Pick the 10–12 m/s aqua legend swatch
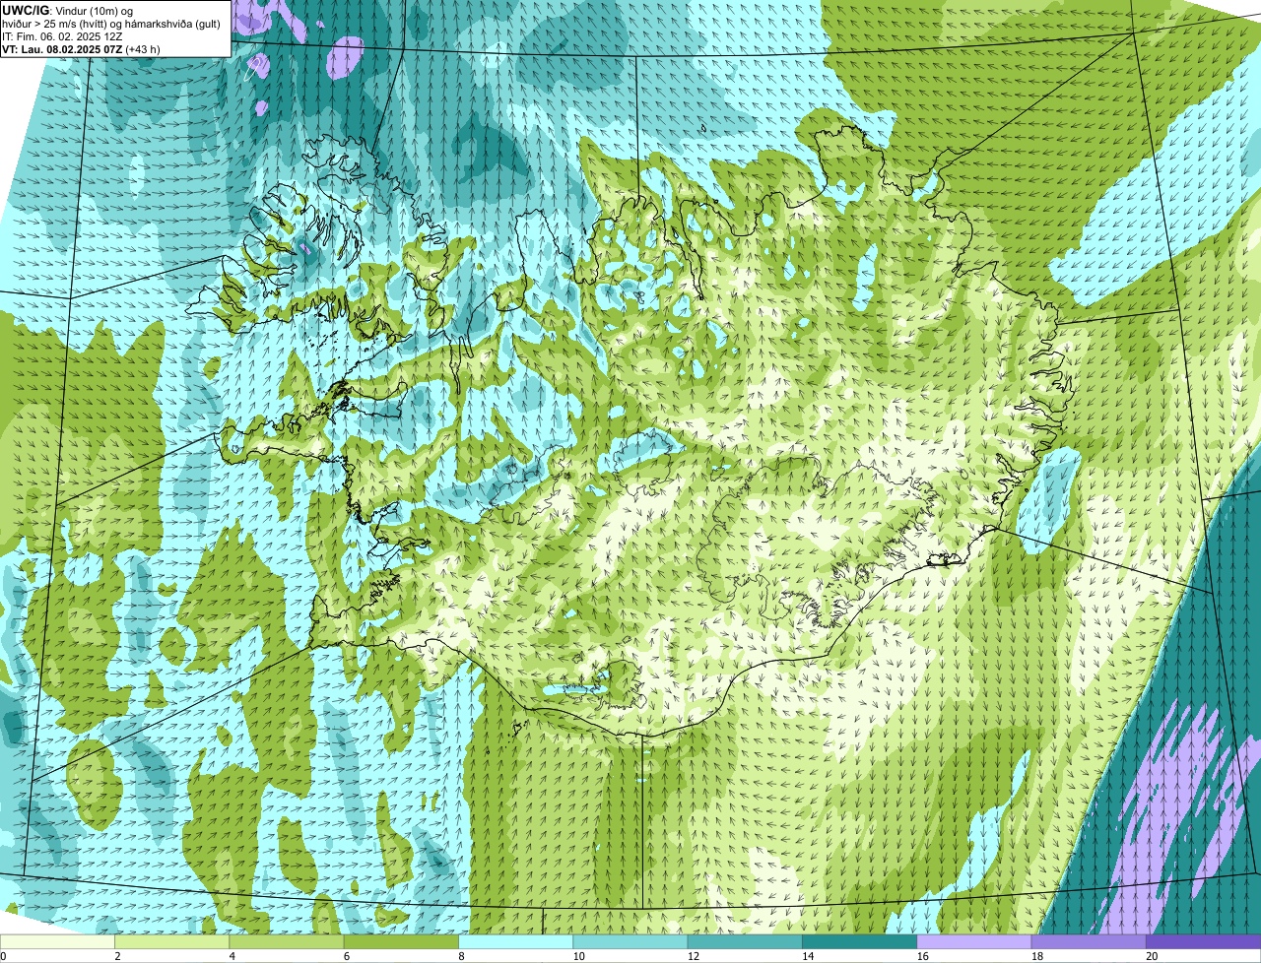The width and height of the screenshot is (1261, 963). click(630, 941)
